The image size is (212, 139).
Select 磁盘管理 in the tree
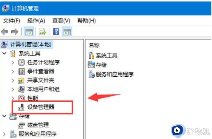coord(38,125)
